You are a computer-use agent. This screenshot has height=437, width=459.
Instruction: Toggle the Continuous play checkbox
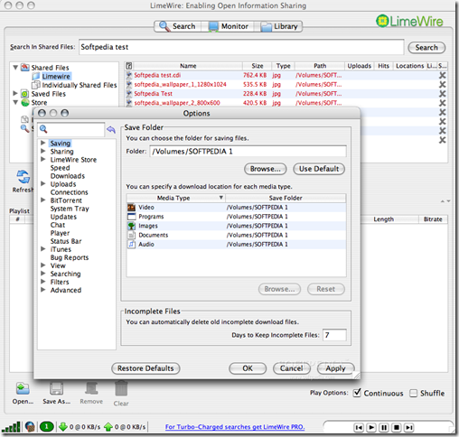pos(357,393)
